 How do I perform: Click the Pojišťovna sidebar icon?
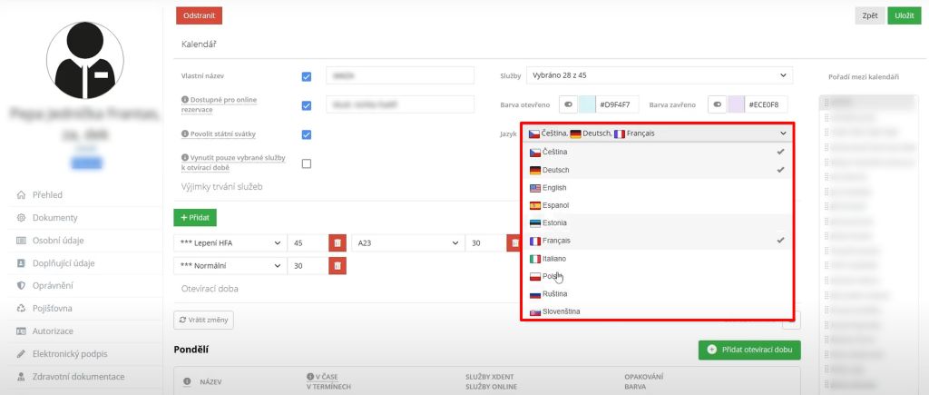21,308
